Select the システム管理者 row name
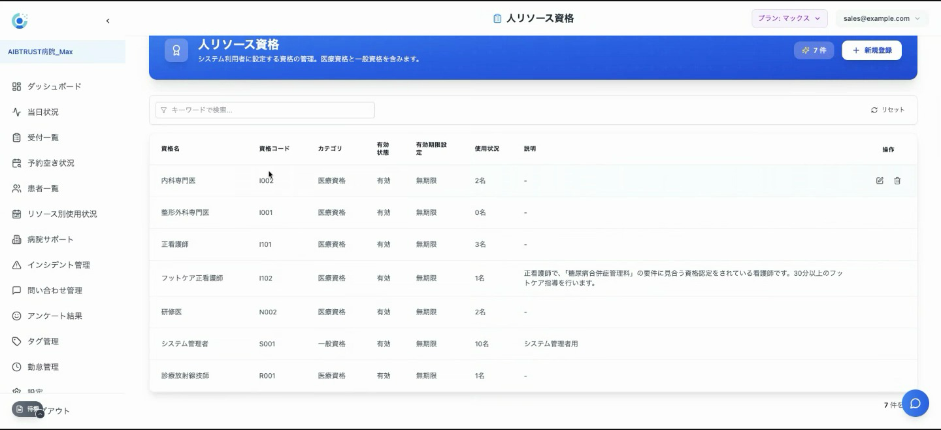Image resolution: width=941 pixels, height=430 pixels. 185,344
